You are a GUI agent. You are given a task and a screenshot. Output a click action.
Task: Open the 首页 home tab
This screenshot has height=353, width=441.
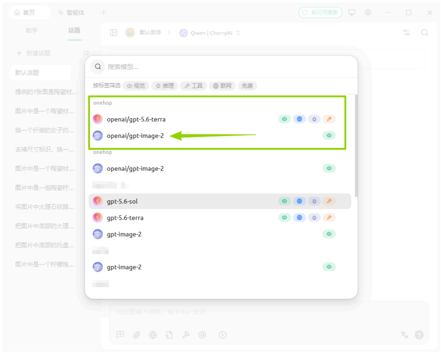pos(29,12)
